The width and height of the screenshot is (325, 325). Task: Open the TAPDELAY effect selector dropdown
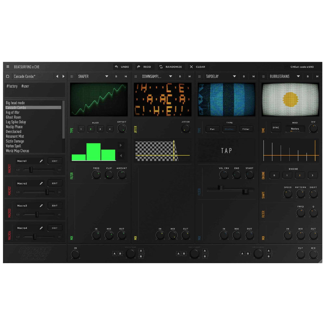tap(235, 76)
